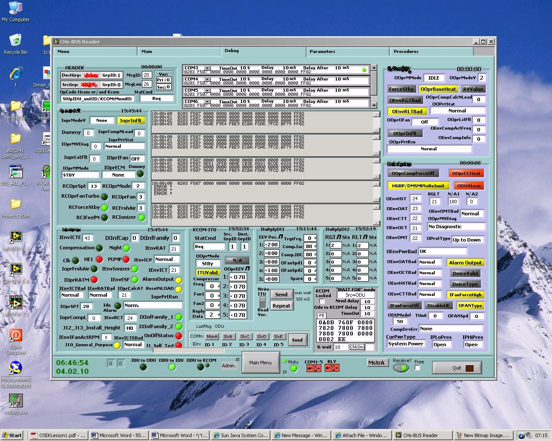
Task: Switch to the Menu tab
Action: [x=96, y=51]
